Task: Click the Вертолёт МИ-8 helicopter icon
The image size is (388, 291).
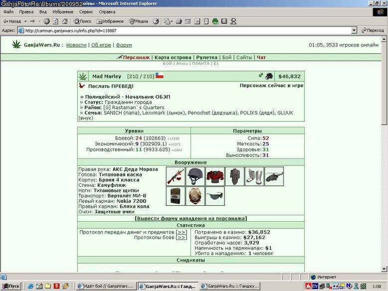Action: point(274,176)
